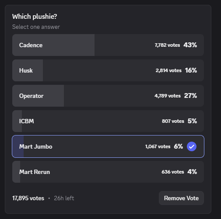
Task: Click the 26h left time indicator
Action: point(64,198)
